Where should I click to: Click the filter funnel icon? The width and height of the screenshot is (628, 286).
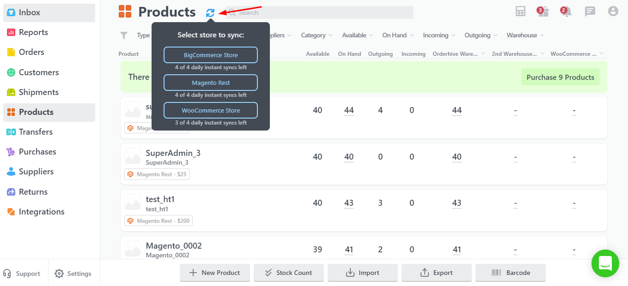coord(124,35)
